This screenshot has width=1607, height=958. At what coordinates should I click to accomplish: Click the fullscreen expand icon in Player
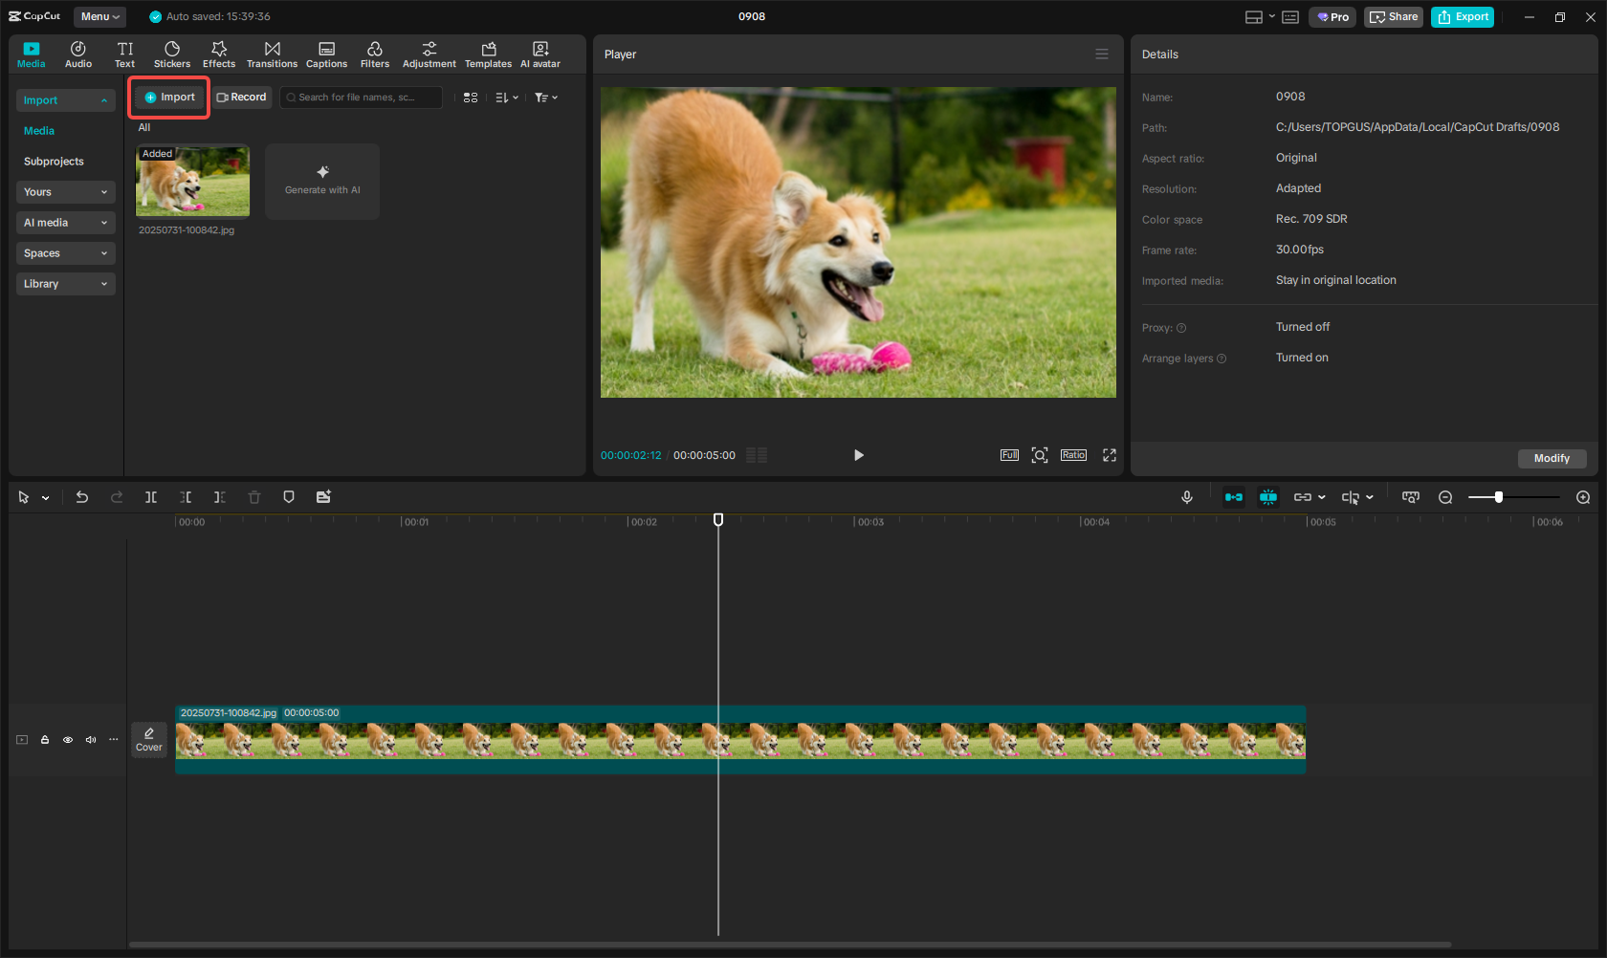(1110, 455)
